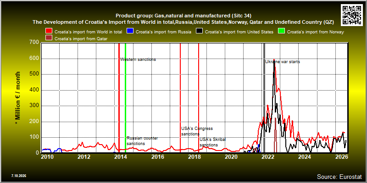Image resolution: width=367 pixels, height=183 pixels.
Task: Click the gray vertical Ukraine war line
Action: point(264,98)
